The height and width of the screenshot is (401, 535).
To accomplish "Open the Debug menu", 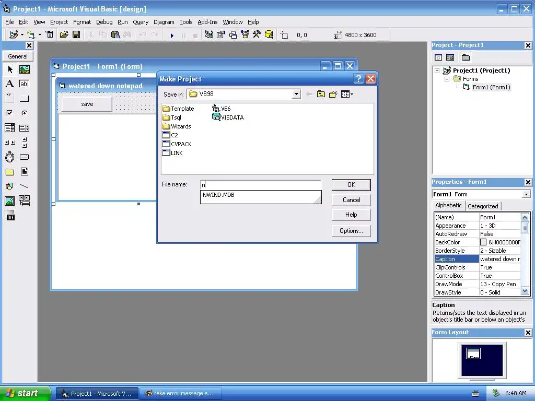I will pos(104,22).
